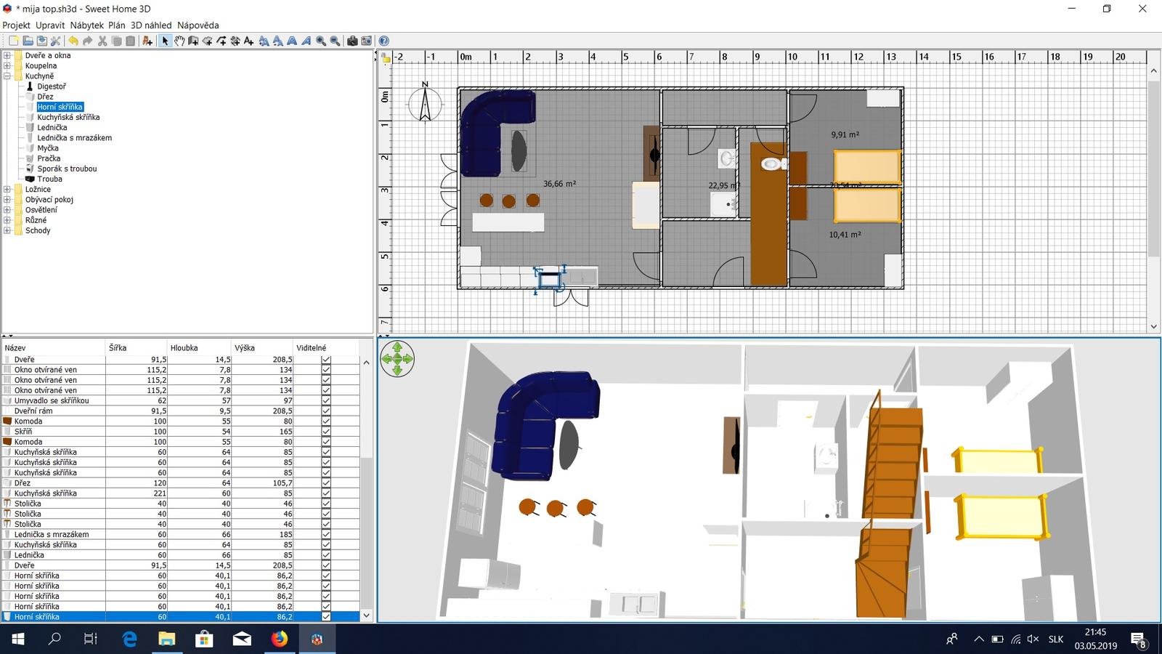The height and width of the screenshot is (654, 1162).
Task: Click the New project toolbar icon
Action: tap(13, 41)
